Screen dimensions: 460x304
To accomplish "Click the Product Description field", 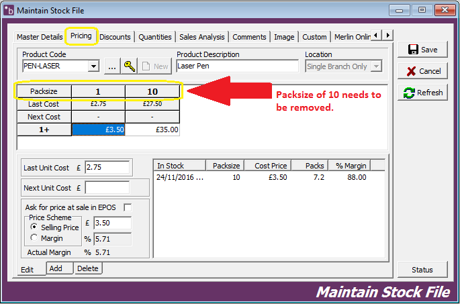I will pos(237,66).
